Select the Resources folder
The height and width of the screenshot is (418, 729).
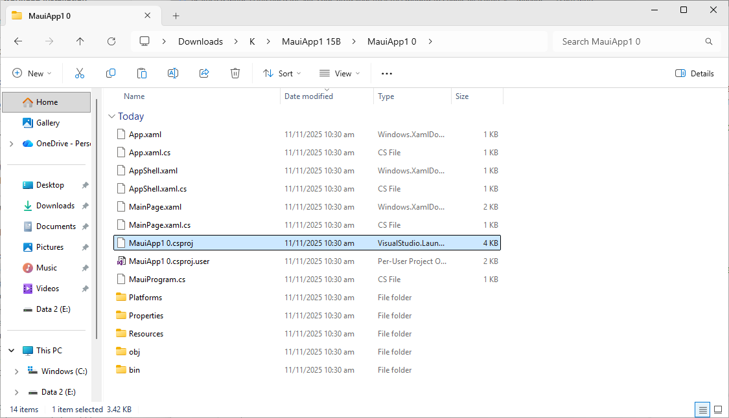[307, 333]
